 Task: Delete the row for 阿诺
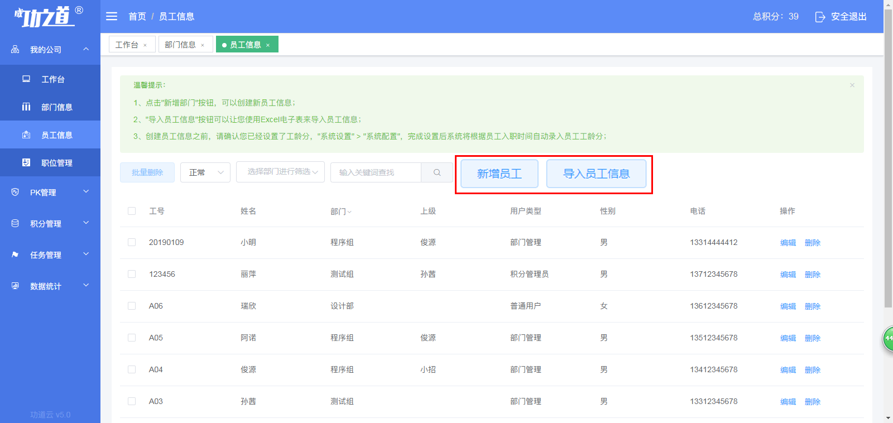tap(813, 338)
